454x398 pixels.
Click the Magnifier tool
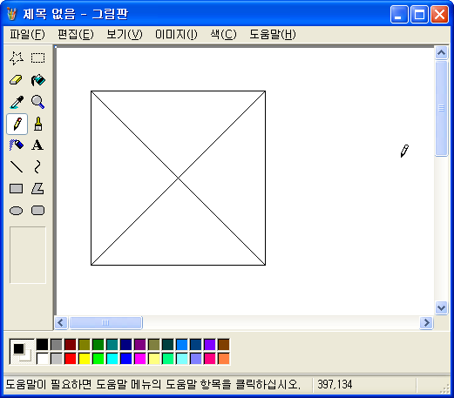tap(38, 102)
